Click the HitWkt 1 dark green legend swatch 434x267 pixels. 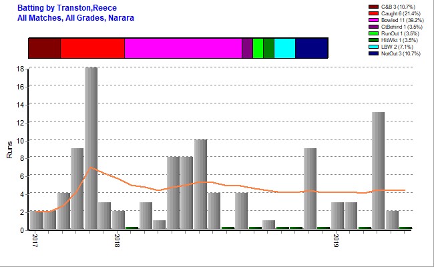click(373, 40)
